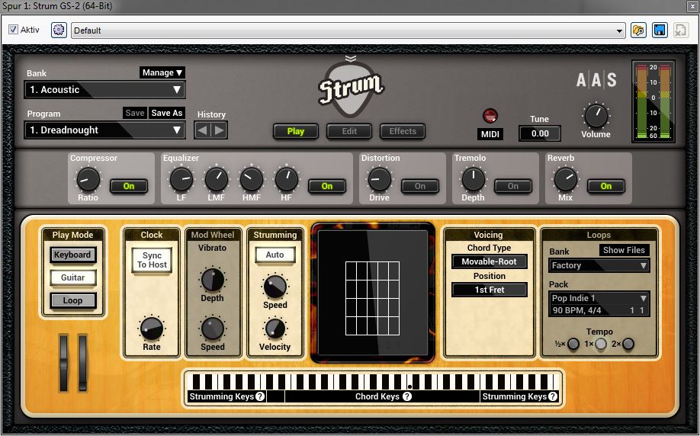The width and height of the screenshot is (700, 436).
Task: Click the Strumming Velocity knob
Action: 275,329
